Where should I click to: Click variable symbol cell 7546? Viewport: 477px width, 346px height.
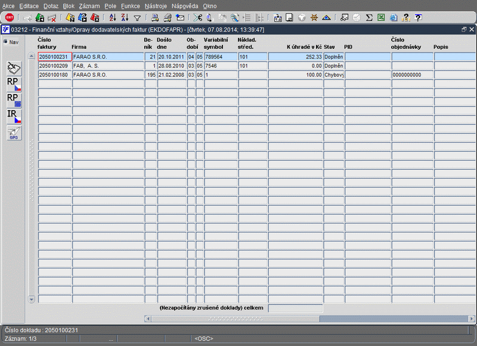(221, 66)
